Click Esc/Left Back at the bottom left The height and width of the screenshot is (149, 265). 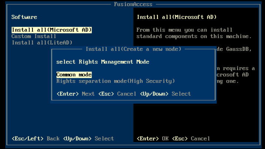(35, 139)
